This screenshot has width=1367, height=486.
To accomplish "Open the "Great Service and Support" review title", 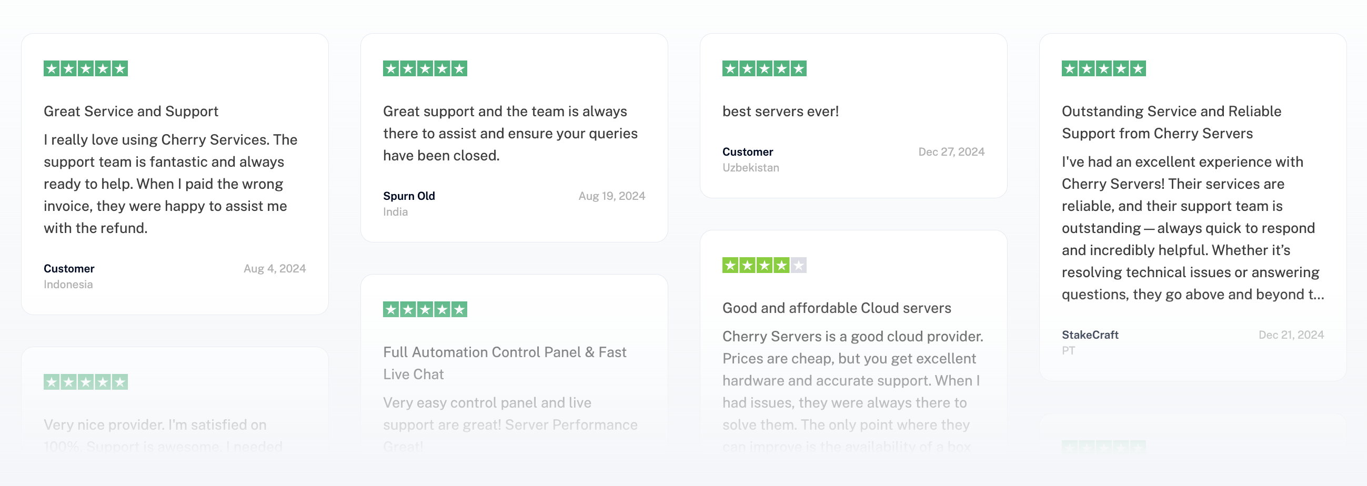I will pos(130,112).
